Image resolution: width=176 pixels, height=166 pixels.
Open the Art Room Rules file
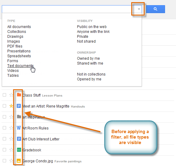click(35, 128)
